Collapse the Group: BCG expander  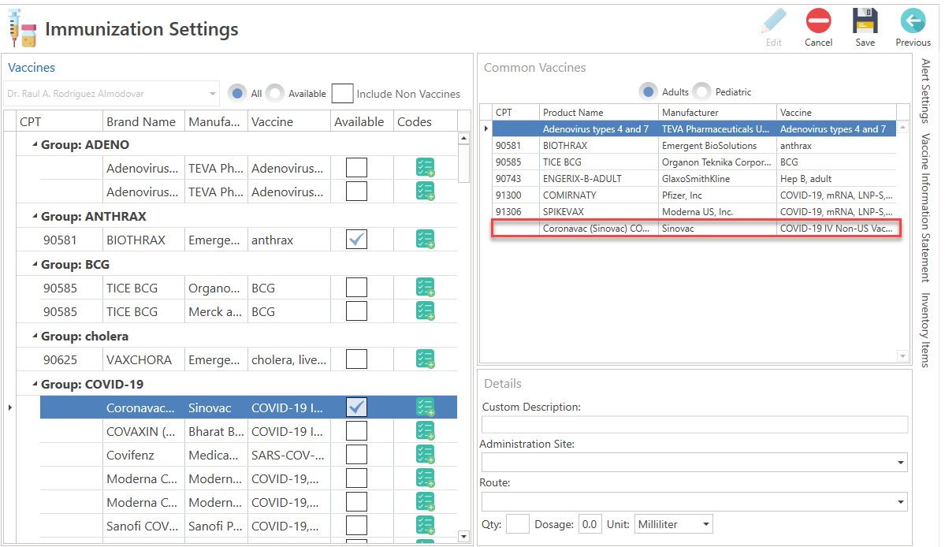[35, 265]
